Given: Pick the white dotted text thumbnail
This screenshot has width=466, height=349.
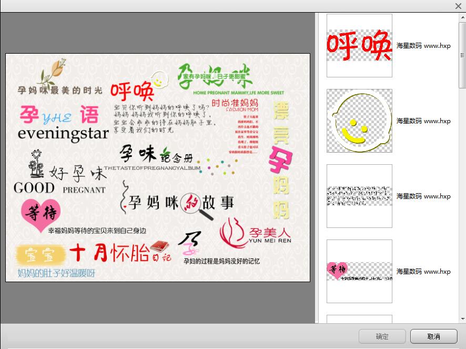Looking at the screenshot, I should (x=359, y=196).
